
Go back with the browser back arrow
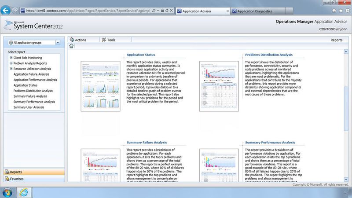6,10
